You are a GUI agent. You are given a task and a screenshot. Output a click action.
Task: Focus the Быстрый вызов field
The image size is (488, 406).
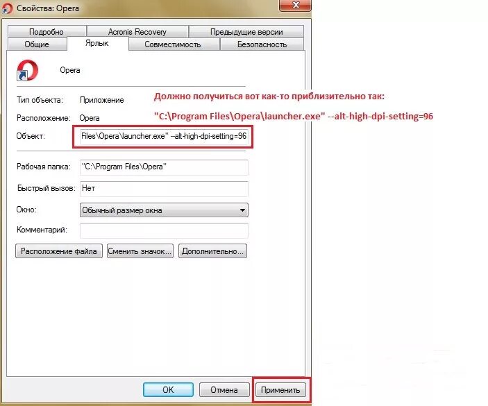[x=164, y=189]
